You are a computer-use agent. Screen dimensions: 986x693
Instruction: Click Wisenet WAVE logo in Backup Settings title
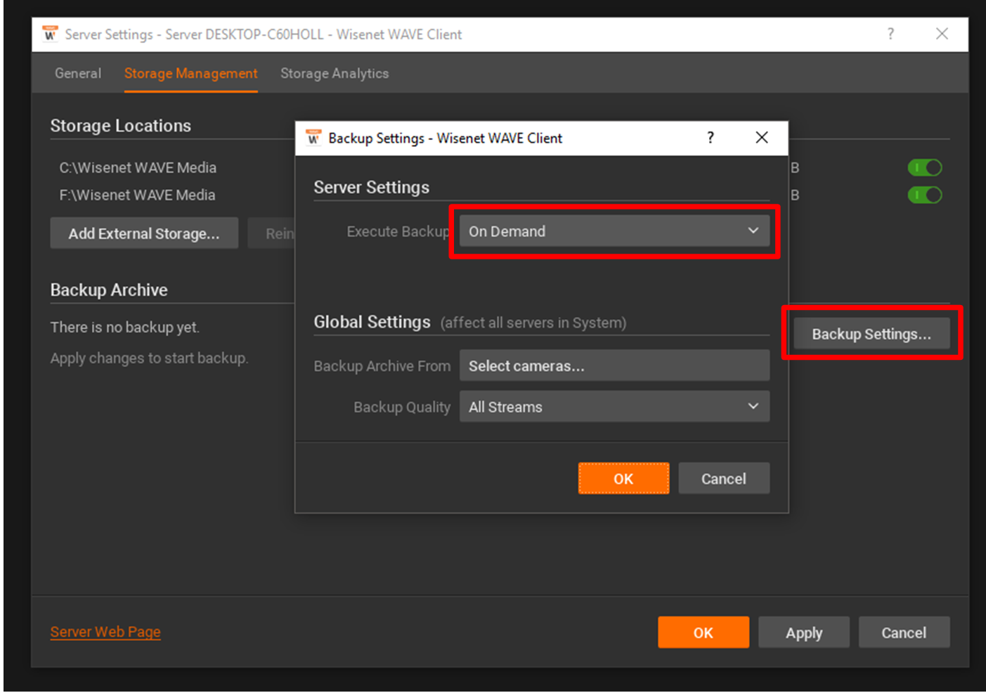pyautogui.click(x=313, y=137)
